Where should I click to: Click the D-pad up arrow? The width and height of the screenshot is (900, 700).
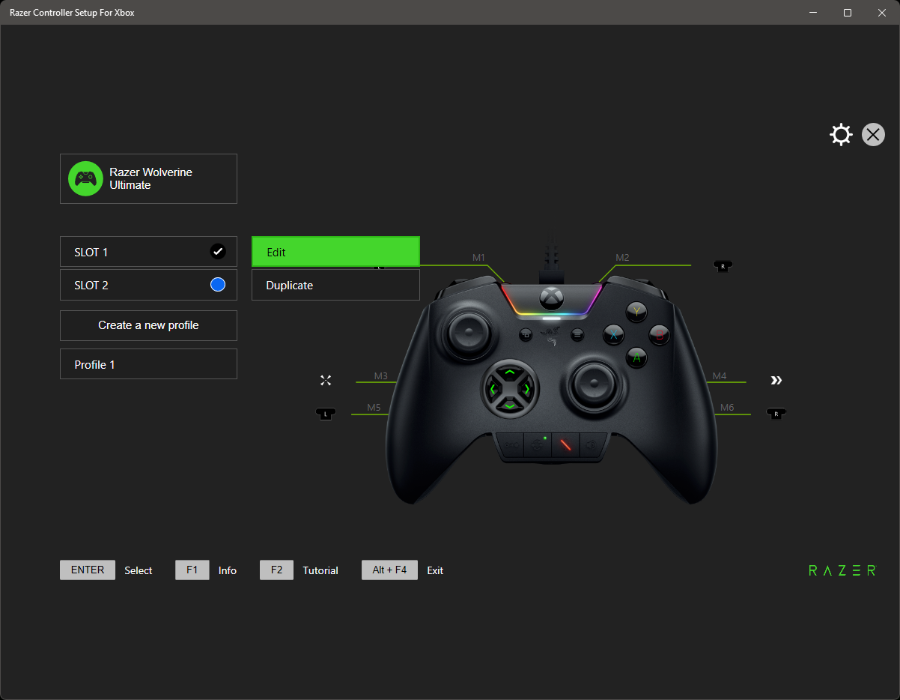click(x=510, y=372)
